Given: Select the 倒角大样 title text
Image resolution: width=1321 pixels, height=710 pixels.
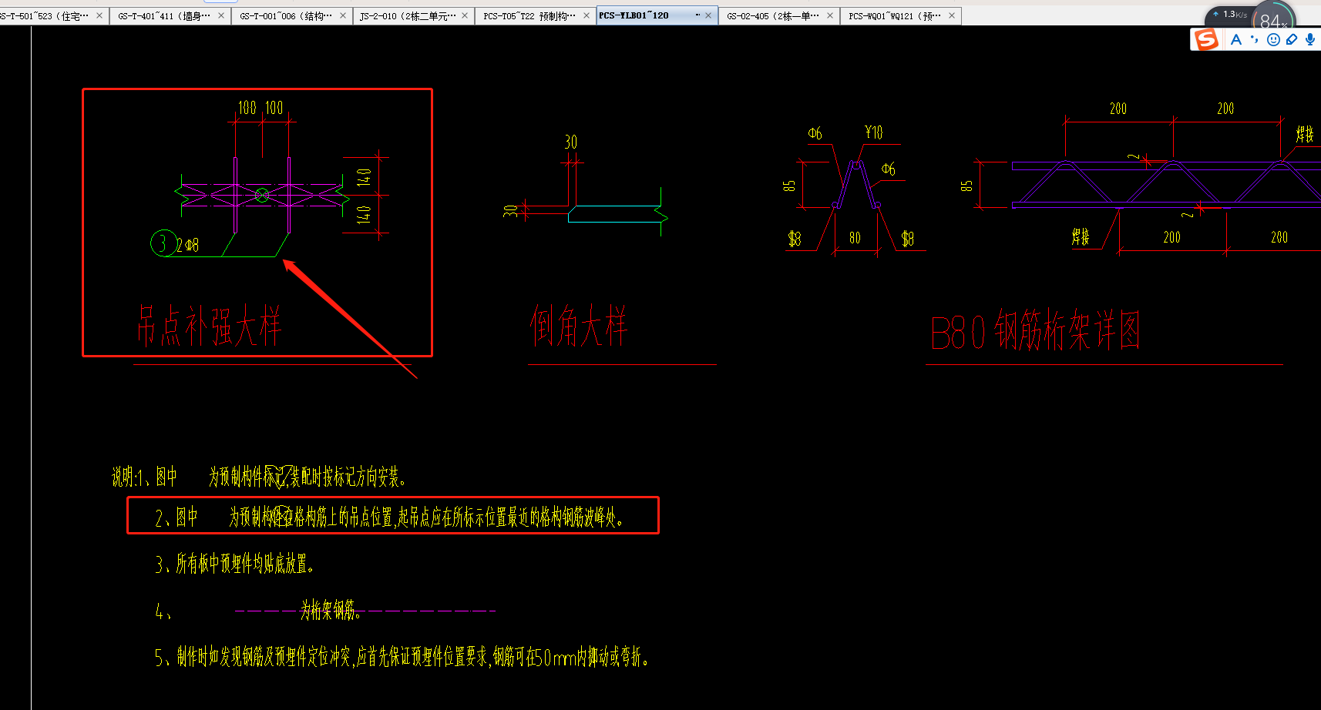Looking at the screenshot, I should point(579,326).
